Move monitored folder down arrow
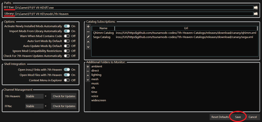 click(x=88, y=80)
